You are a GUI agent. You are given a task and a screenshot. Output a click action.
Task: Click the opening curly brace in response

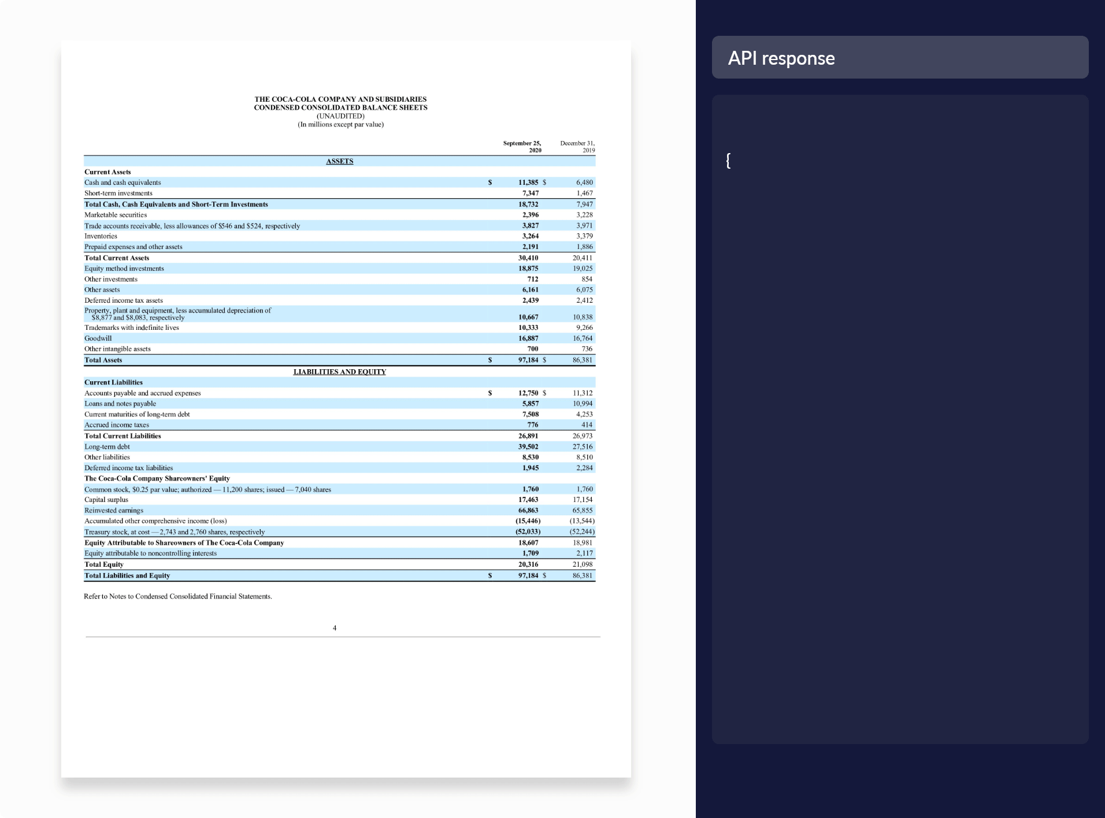point(728,160)
